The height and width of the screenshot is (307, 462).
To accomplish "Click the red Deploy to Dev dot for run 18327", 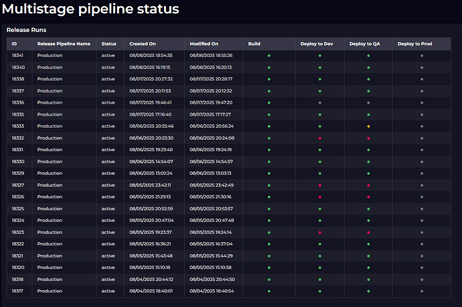I will click(320, 185).
